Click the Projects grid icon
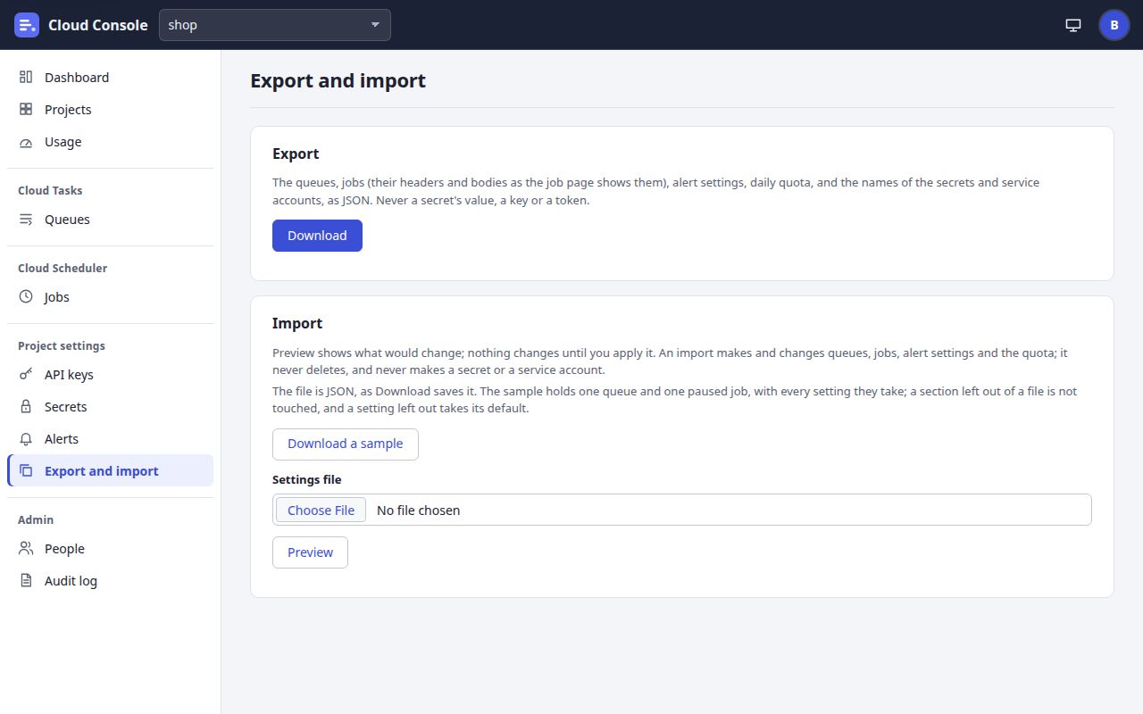The image size is (1143, 714). [26, 110]
